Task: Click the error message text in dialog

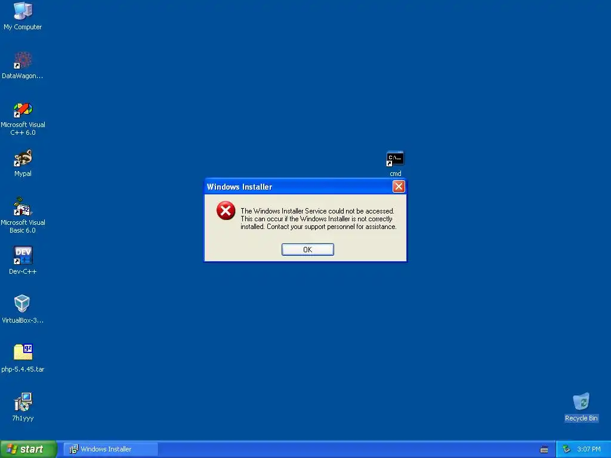Action: pyautogui.click(x=319, y=219)
